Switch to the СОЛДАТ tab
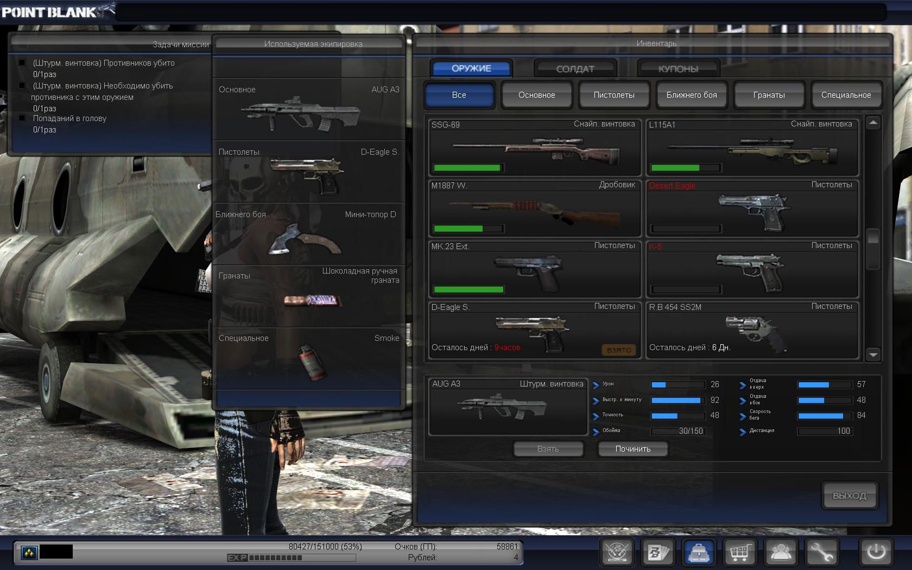This screenshot has height=570, width=912. pyautogui.click(x=575, y=69)
